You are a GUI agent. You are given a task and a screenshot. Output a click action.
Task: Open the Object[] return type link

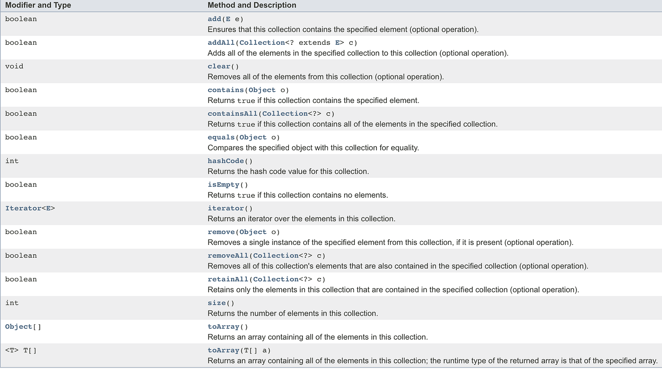[x=18, y=326]
